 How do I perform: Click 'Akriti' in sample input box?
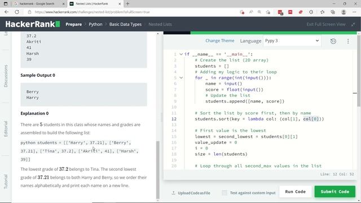34,42
